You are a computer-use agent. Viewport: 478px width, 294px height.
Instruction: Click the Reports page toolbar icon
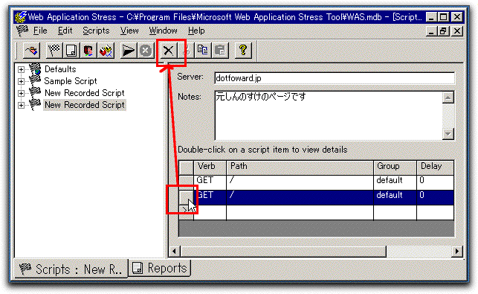point(71,51)
